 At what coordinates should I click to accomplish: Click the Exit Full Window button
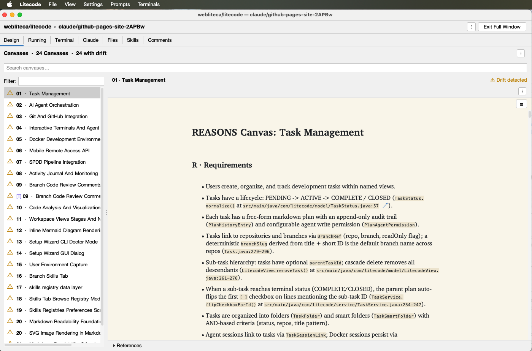tap(502, 27)
